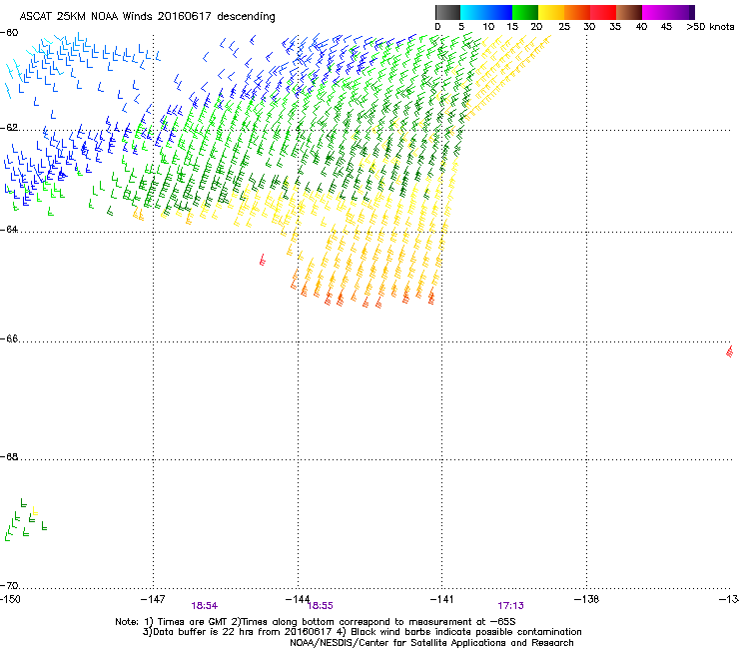Image resolution: width=739 pixels, height=649 pixels.
Task: Click the -150 longitude axis label
Action: click(10, 599)
